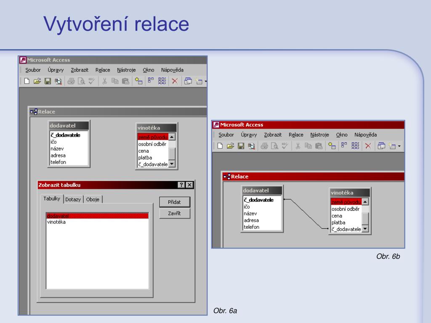Click Save diskette icon in right Access window
Screen dimensions: 431x323
click(241, 146)
